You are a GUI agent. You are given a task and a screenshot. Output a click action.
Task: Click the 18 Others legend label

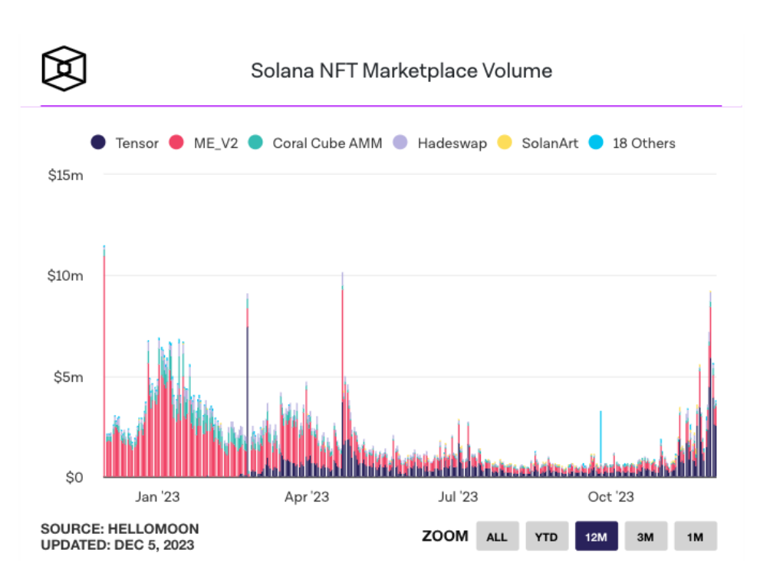(643, 143)
